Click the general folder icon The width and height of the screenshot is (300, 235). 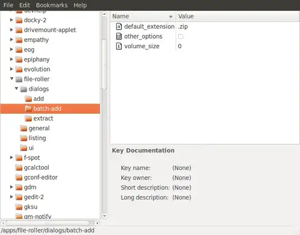tap(23, 128)
